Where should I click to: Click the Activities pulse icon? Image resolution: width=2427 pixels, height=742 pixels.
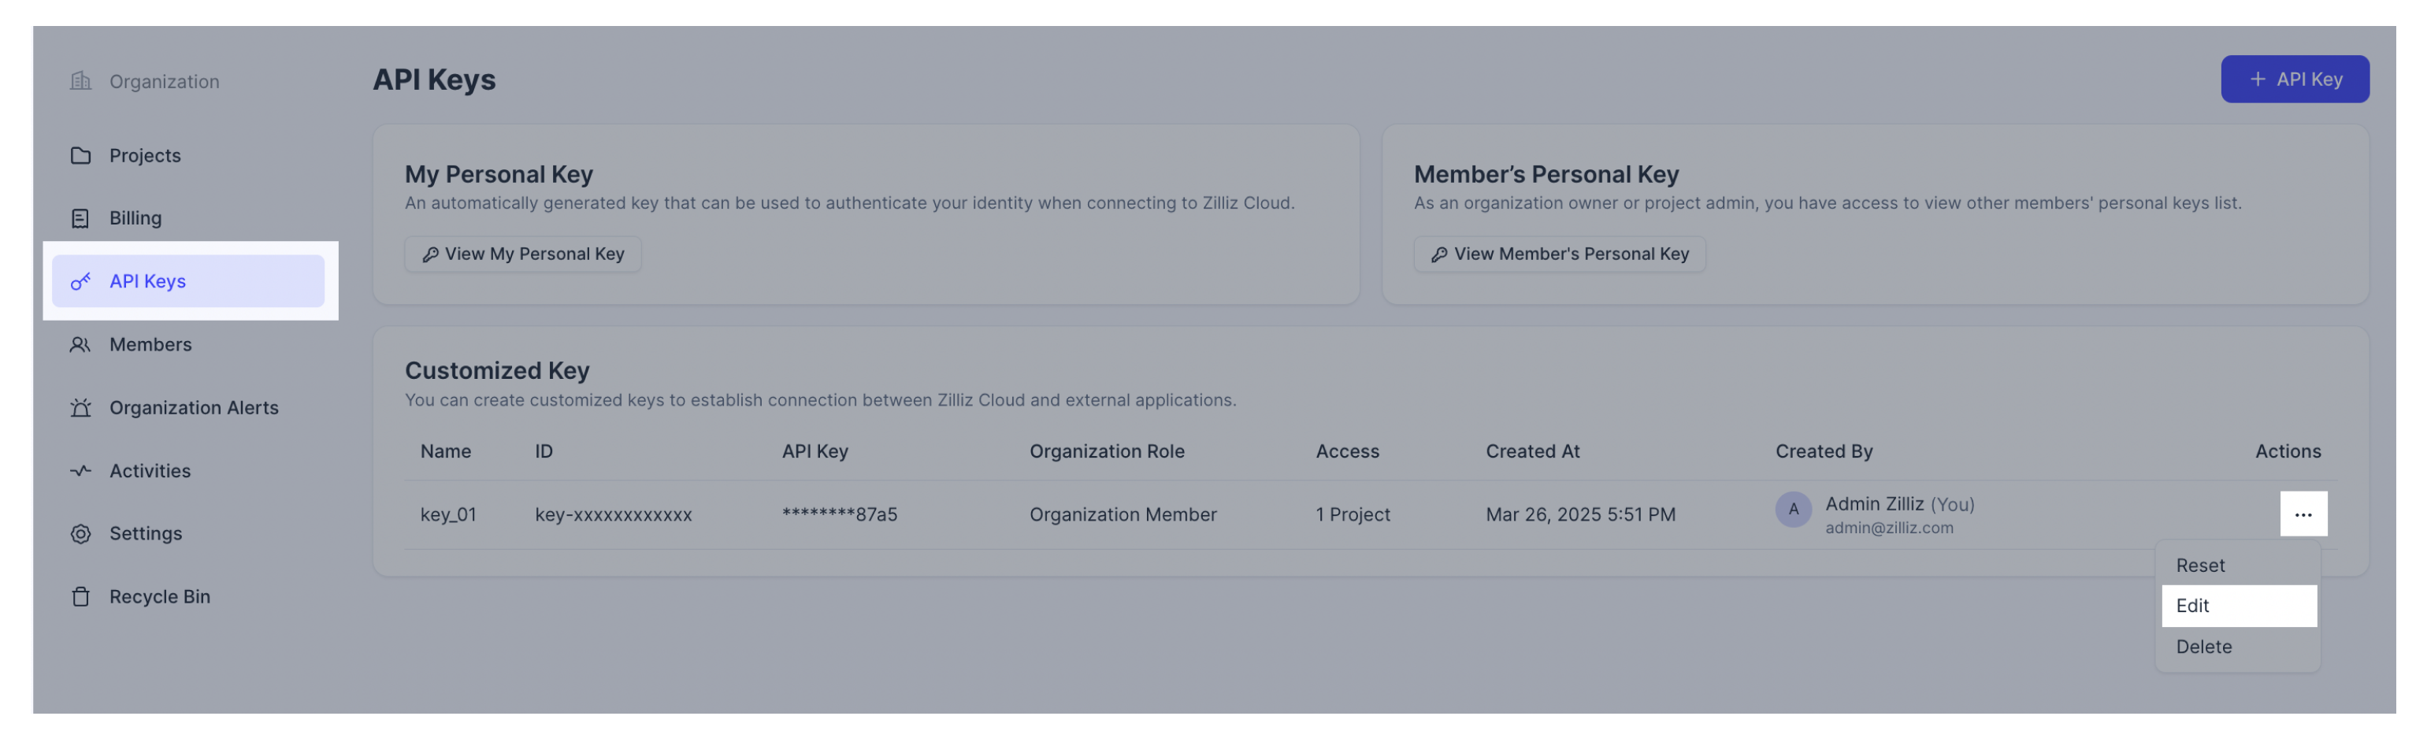coord(81,471)
